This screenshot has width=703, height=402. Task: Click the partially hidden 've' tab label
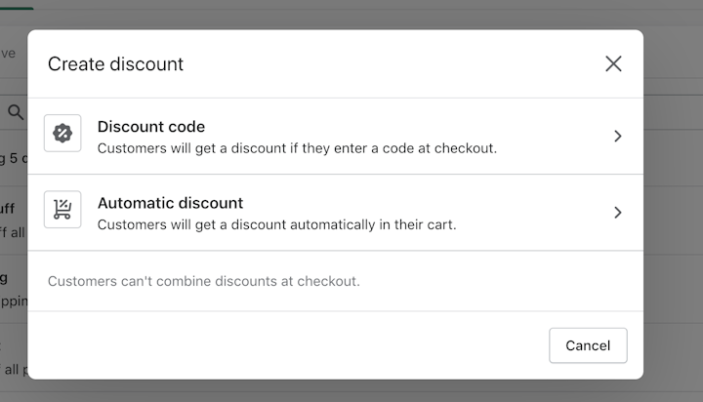(x=8, y=54)
